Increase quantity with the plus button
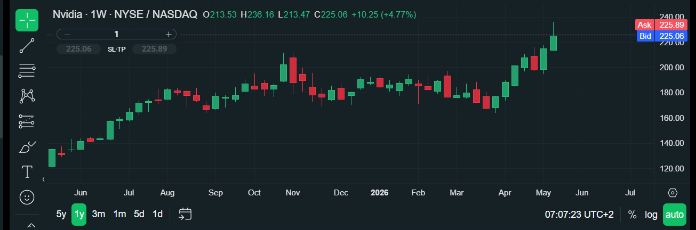The width and height of the screenshot is (696, 230). (x=168, y=34)
